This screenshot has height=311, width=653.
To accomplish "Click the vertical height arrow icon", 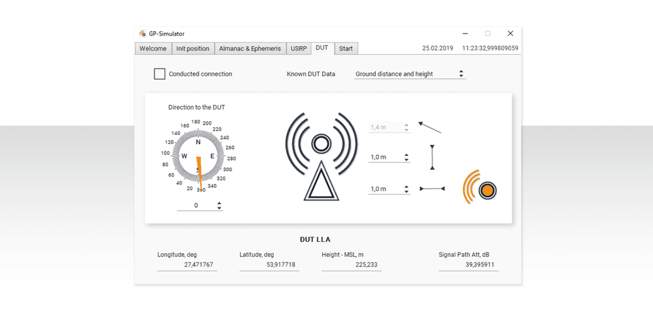I will [432, 157].
